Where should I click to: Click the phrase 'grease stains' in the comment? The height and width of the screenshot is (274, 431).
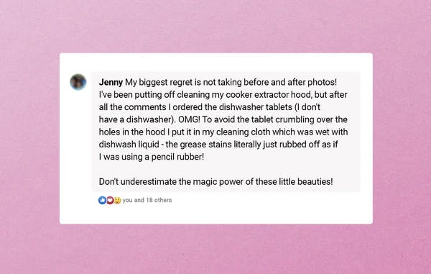pos(205,145)
